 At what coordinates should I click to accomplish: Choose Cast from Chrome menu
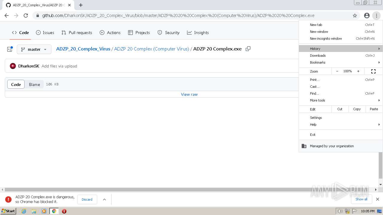341,87
